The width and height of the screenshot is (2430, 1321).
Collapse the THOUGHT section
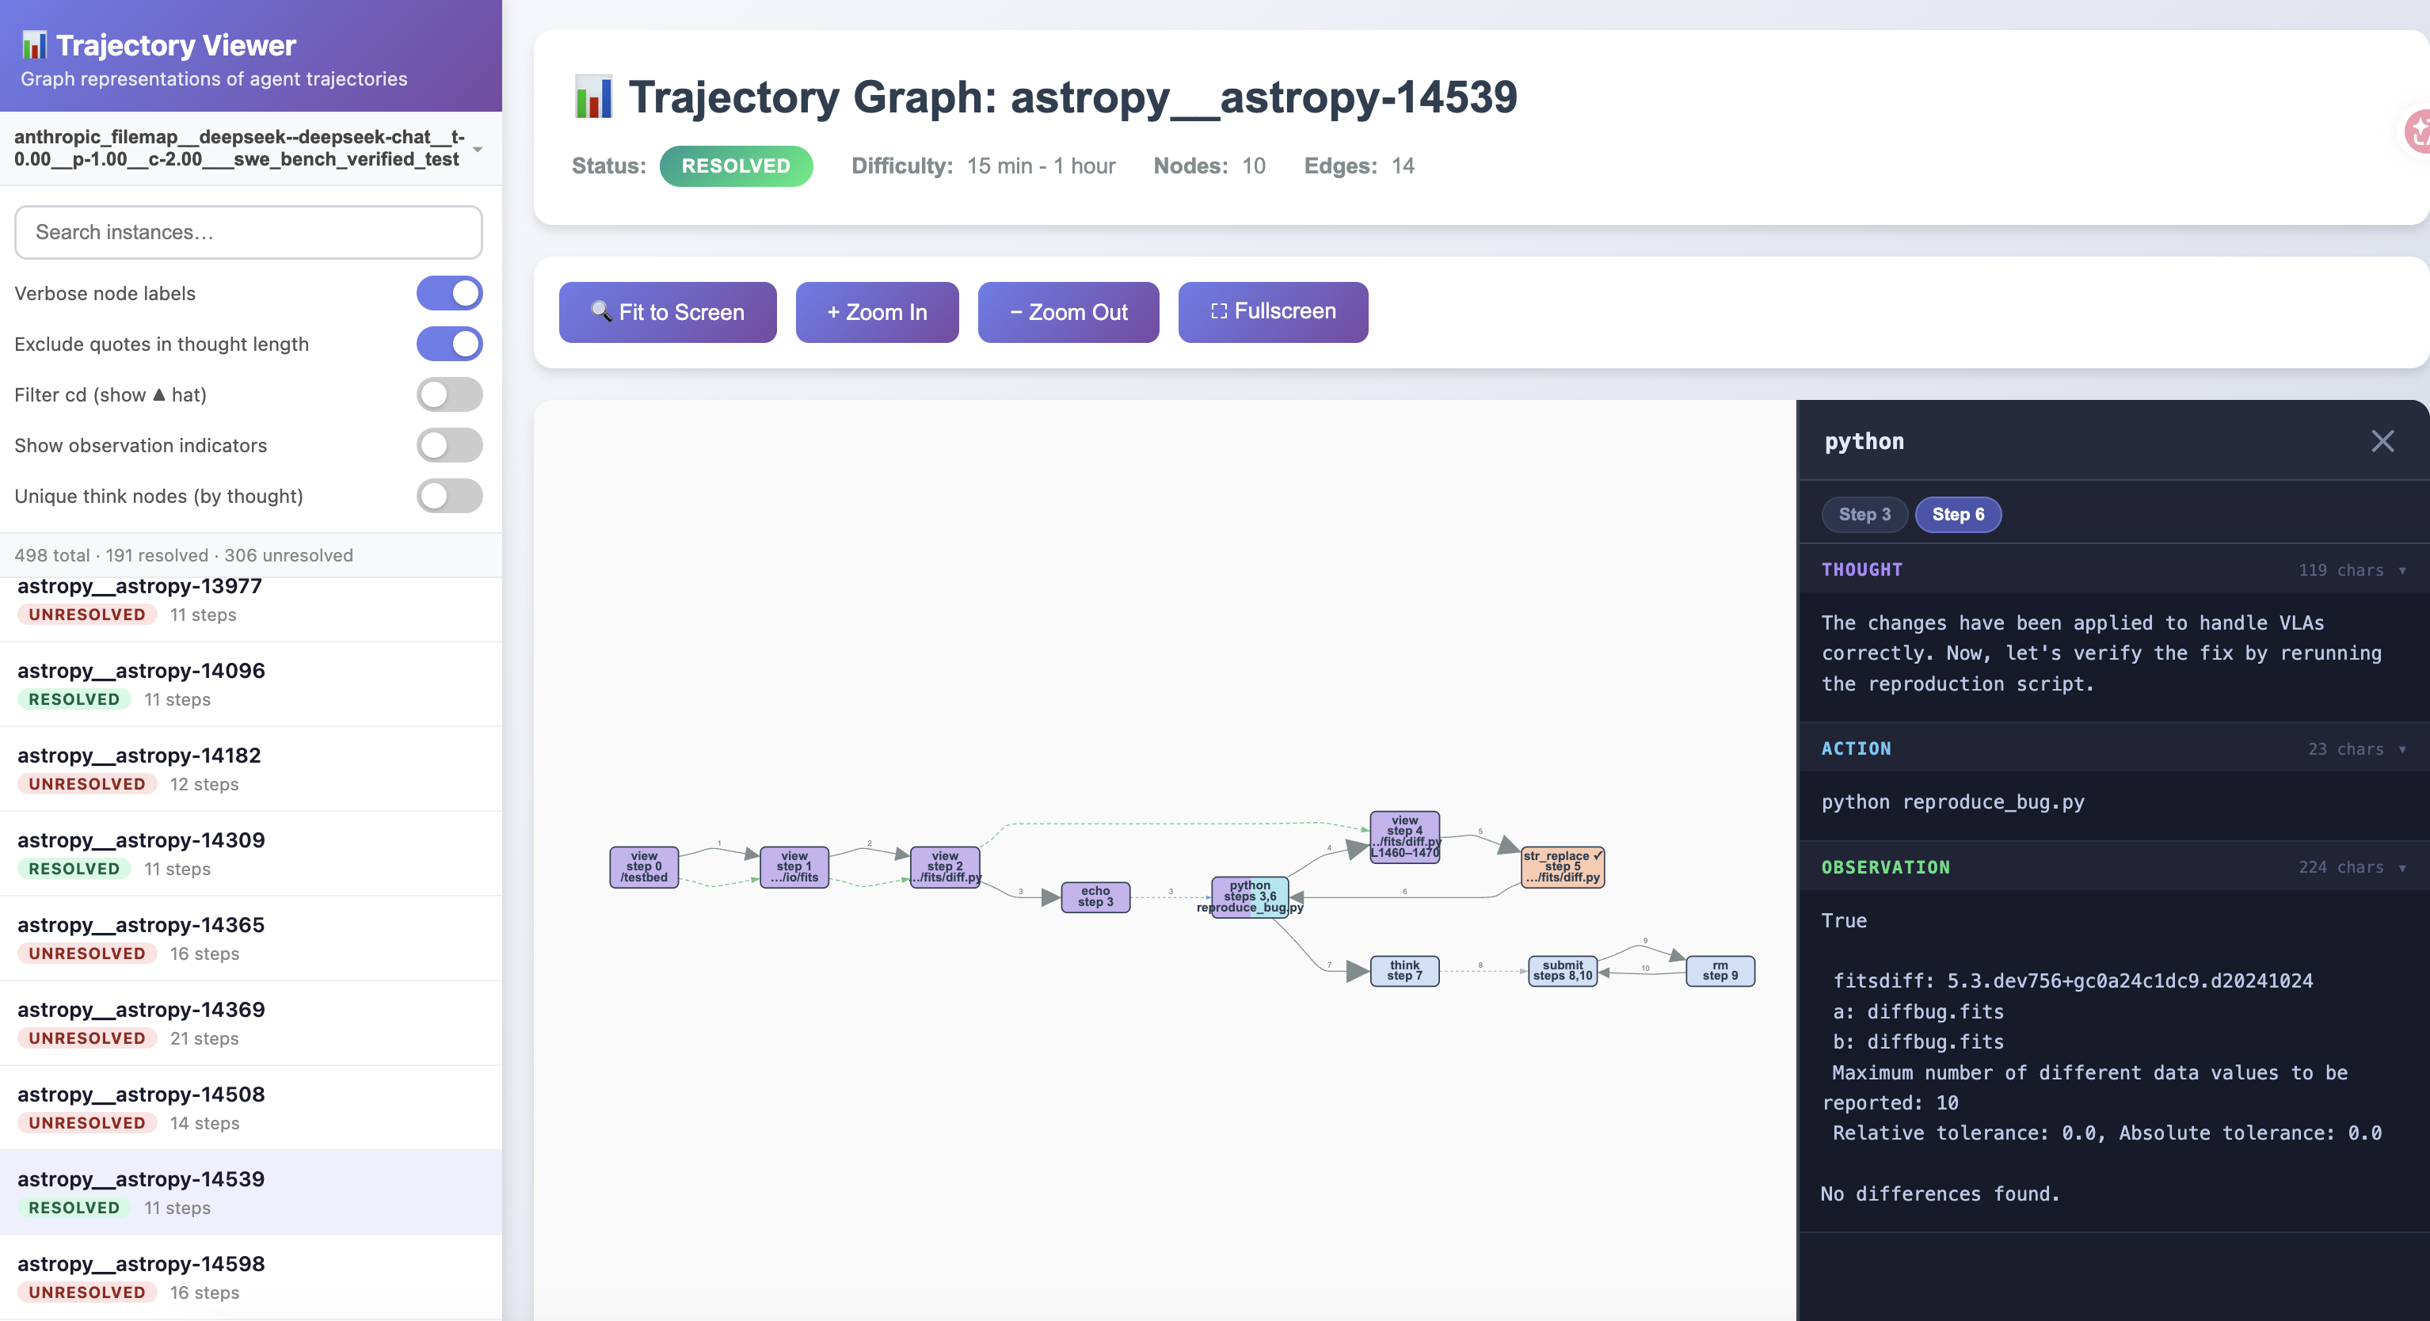point(2114,569)
